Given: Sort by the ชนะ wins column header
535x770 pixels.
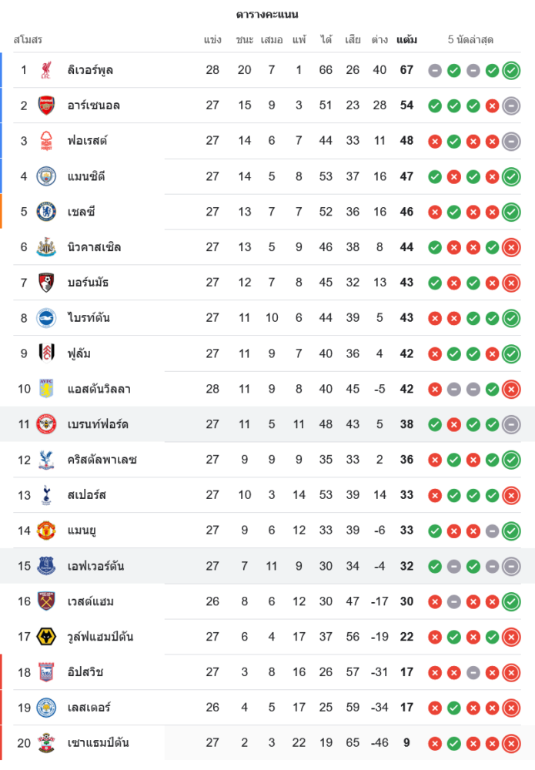Looking at the screenshot, I should (x=245, y=39).
